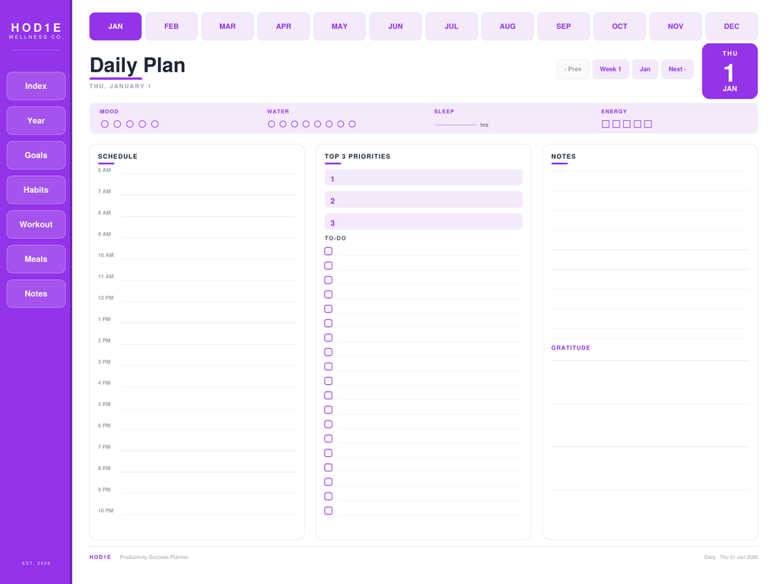Screen dimensions: 779x584
Task: Open the JUN month tab
Action: tap(396, 27)
